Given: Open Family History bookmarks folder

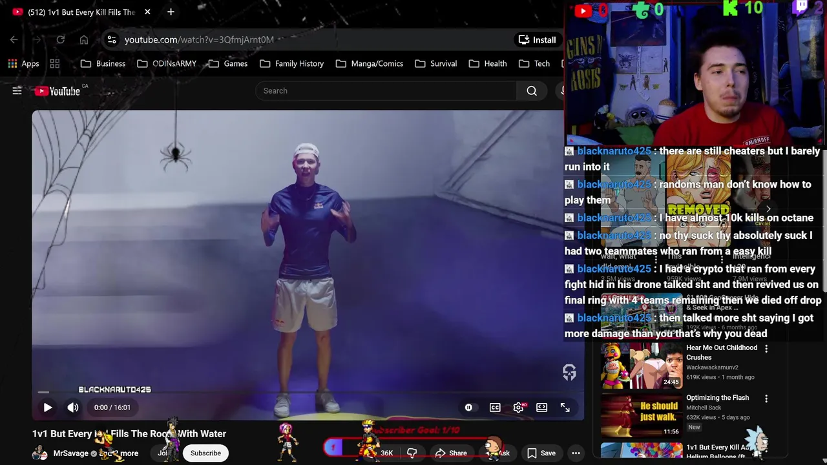Looking at the screenshot, I should (292, 63).
